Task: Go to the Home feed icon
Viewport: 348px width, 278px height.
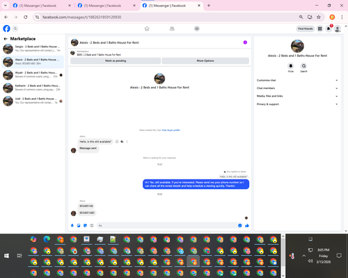Action: coord(147,28)
